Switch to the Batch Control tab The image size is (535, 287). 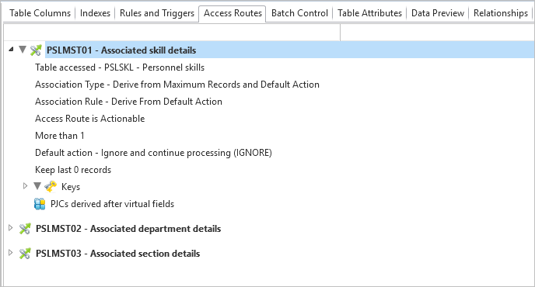[299, 13]
